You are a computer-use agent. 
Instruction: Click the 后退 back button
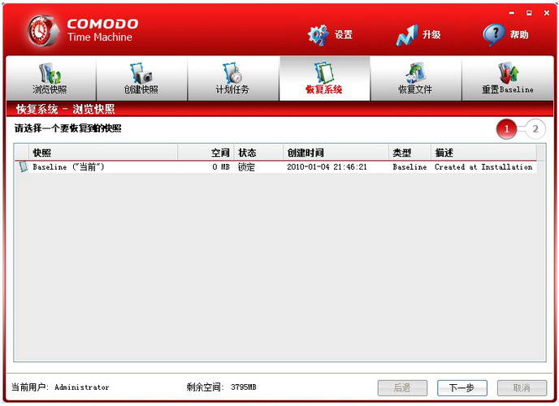click(402, 387)
